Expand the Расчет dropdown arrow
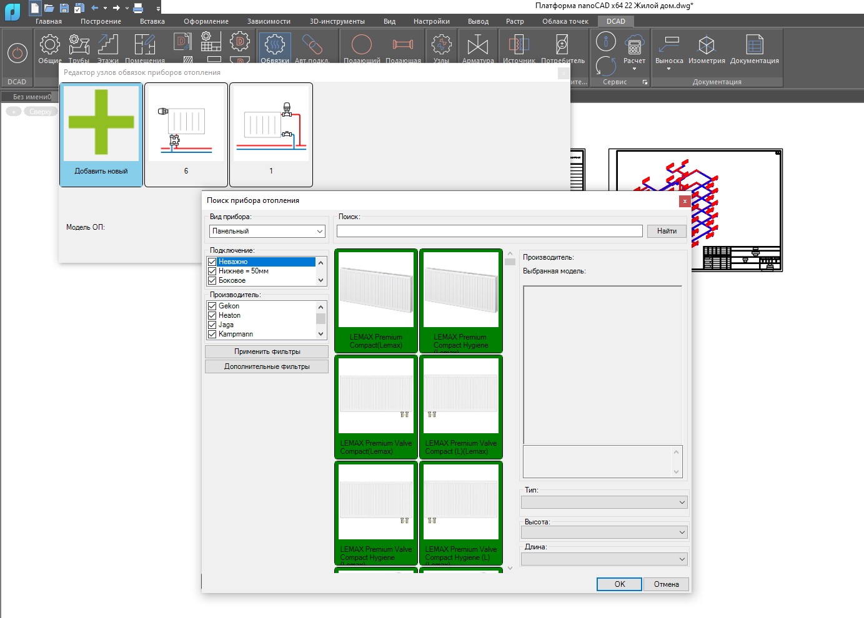Screen dimensions: 864x618 [634, 69]
